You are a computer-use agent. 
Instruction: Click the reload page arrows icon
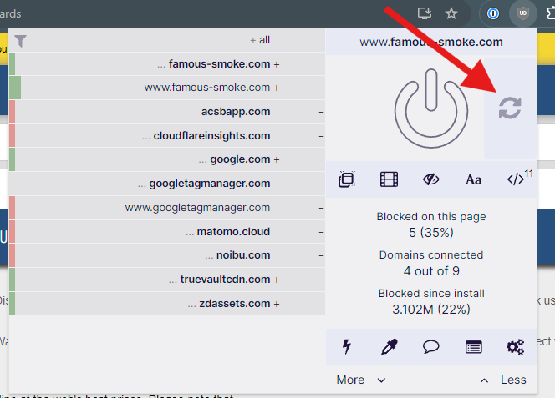510,108
